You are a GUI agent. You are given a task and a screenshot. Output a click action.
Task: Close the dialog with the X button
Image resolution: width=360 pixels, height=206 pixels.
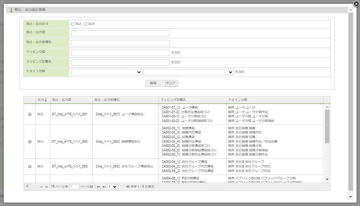click(x=356, y=4)
